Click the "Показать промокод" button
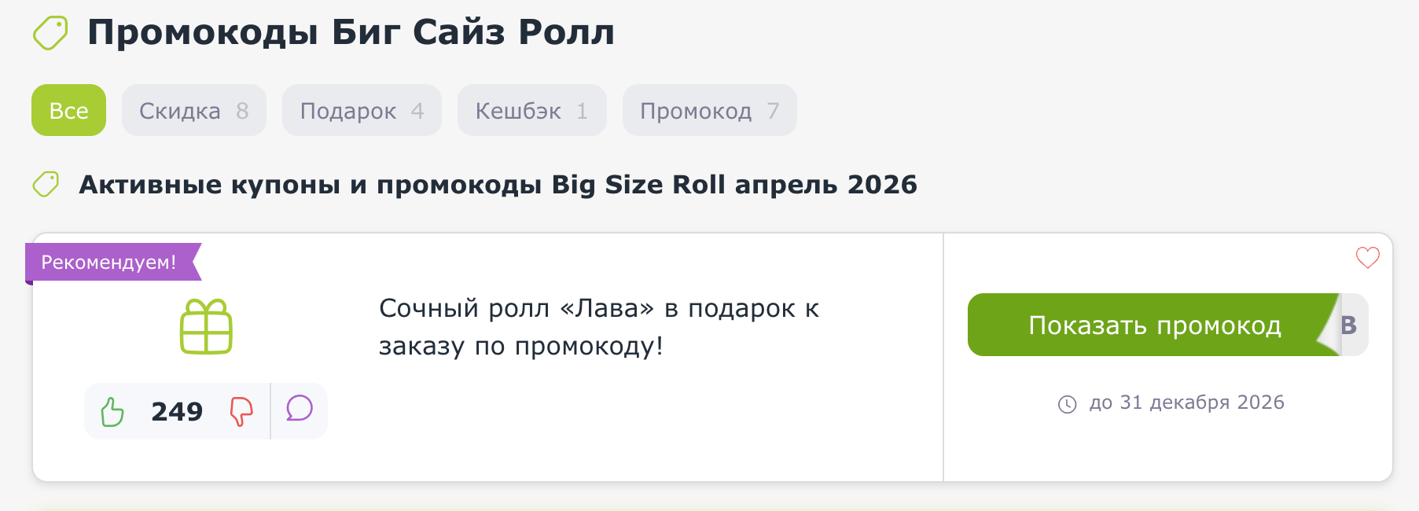Viewport: 1419px width, 511px height. [1156, 325]
